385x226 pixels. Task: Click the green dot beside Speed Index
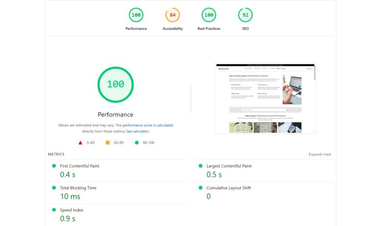[54, 210]
